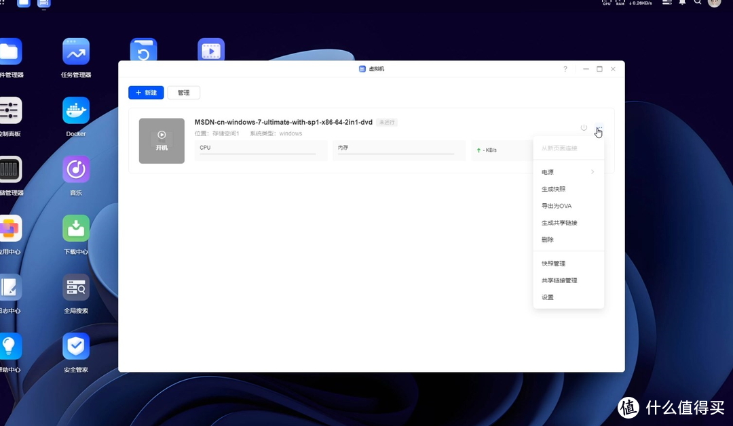Open the three-dot menu of the VM entry
The width and height of the screenshot is (733, 426).
(598, 128)
